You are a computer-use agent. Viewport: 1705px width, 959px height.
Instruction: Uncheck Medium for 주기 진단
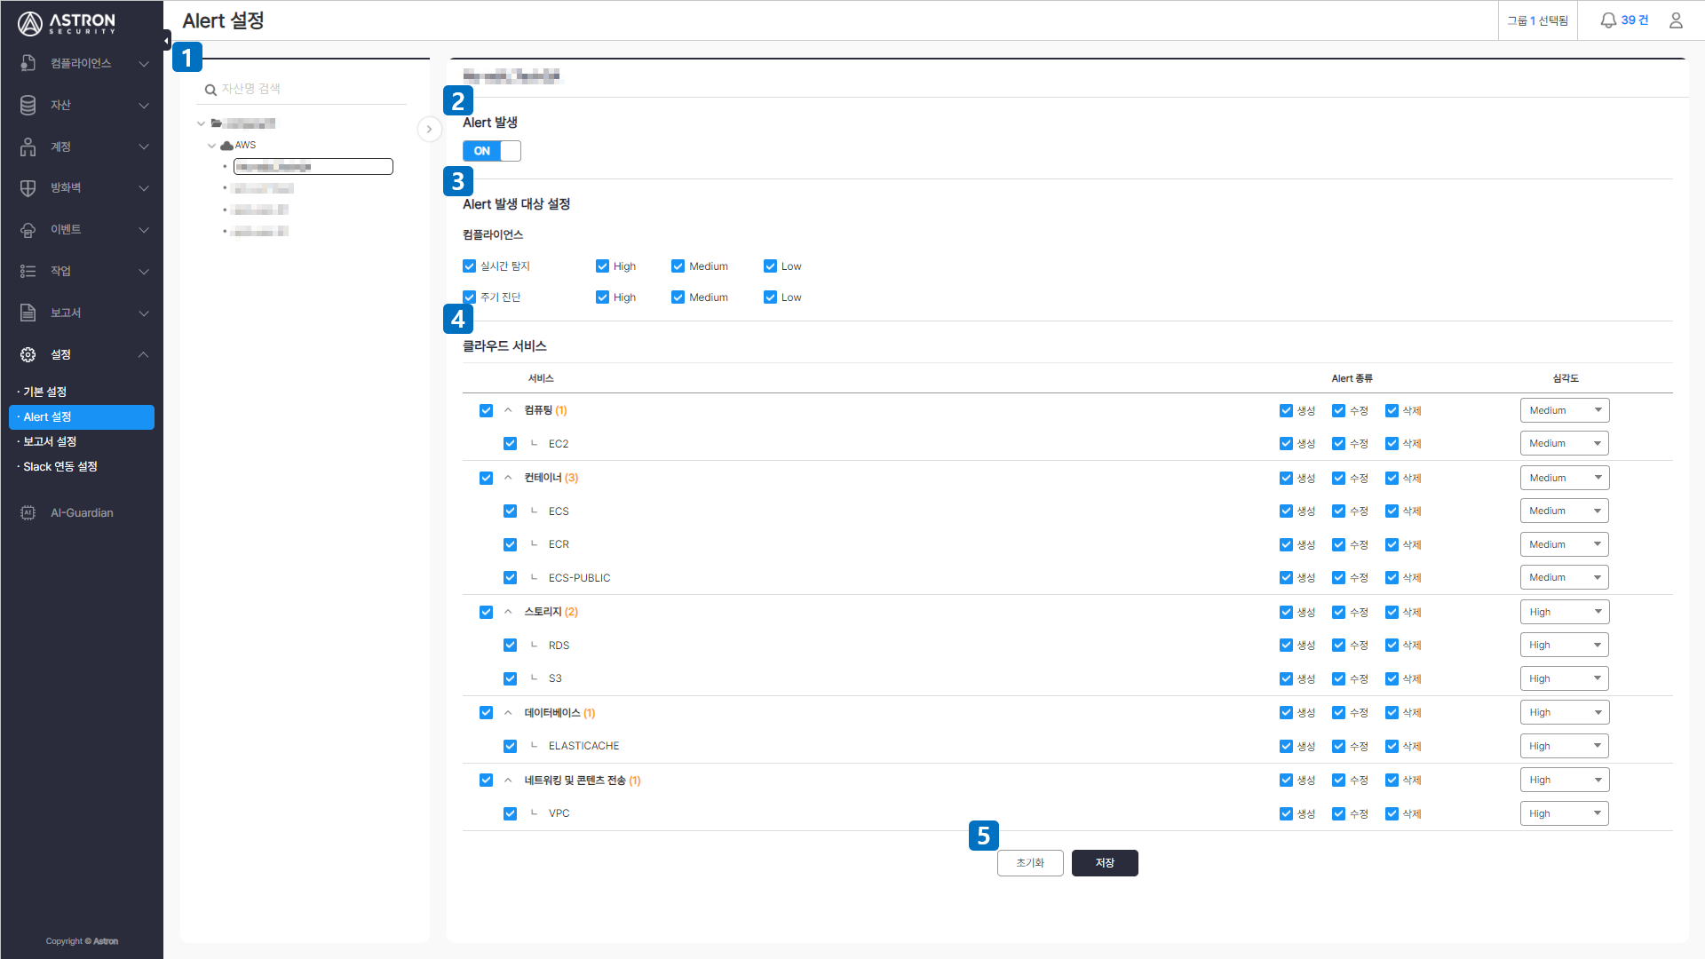tap(678, 297)
